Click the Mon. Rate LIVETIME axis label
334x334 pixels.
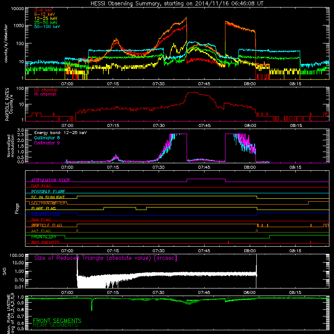[x=10, y=314]
